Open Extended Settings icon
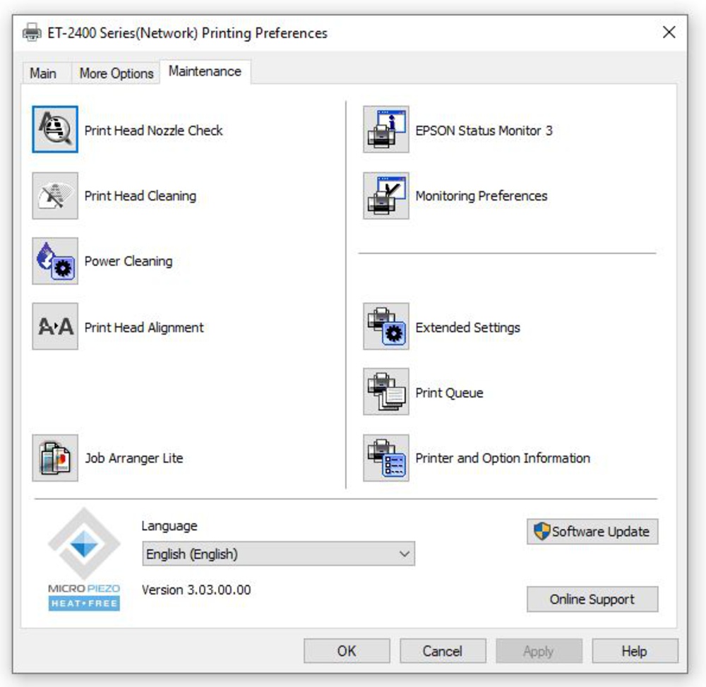 [386, 327]
